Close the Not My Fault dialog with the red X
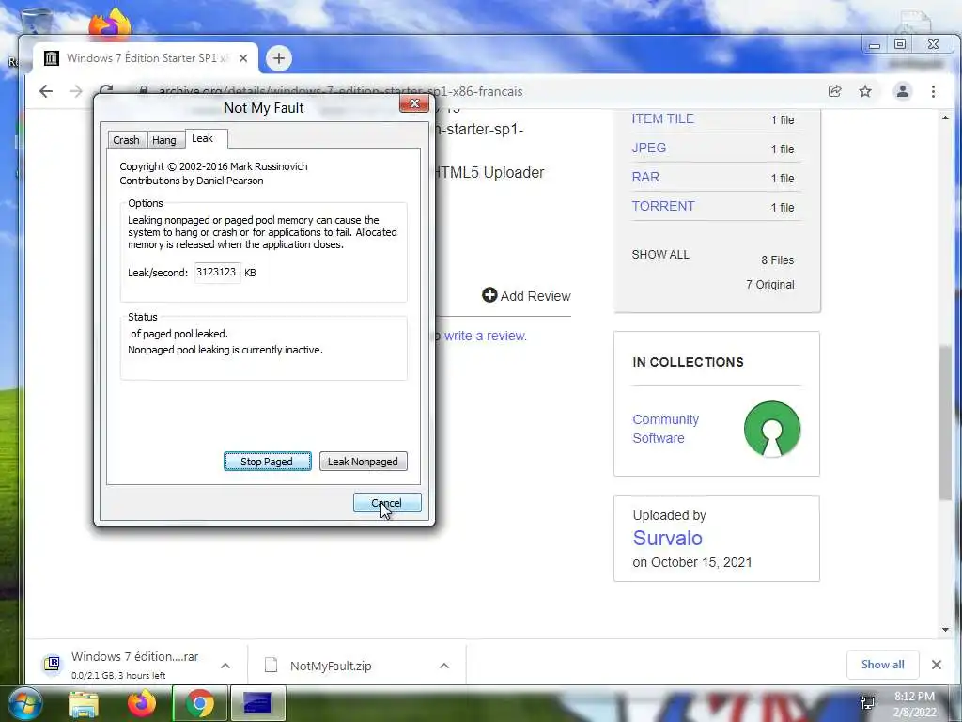The image size is (962, 722). coord(414,103)
